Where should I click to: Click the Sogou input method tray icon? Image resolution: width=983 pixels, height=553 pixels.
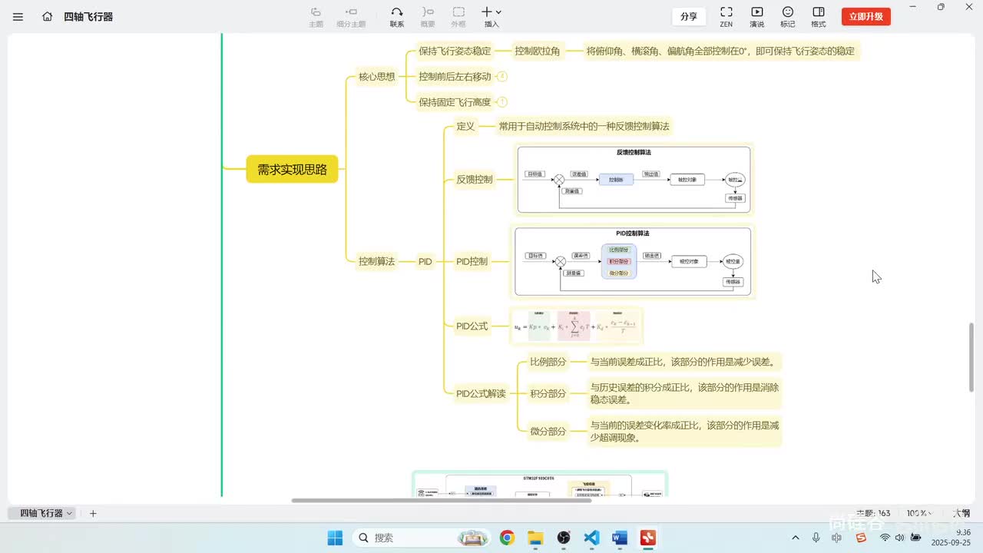pyautogui.click(x=861, y=538)
